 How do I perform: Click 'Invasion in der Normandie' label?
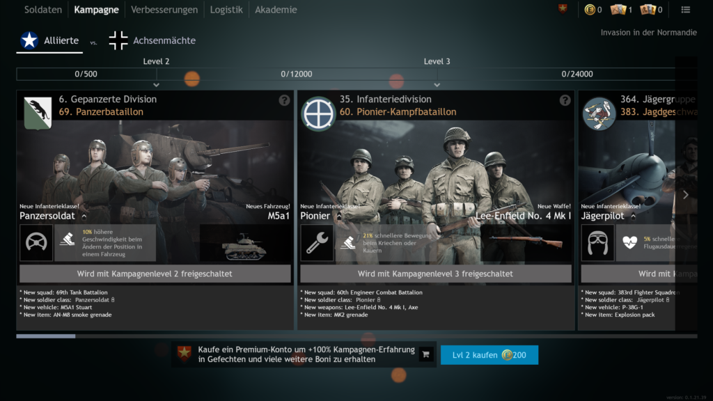(x=648, y=32)
